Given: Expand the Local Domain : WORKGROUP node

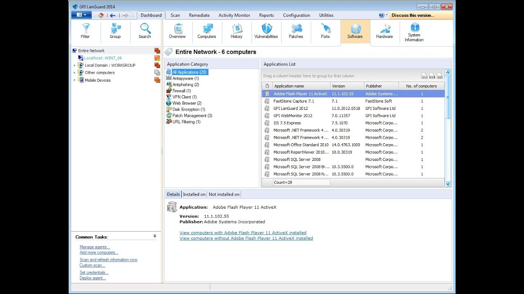Looking at the screenshot, I should coord(75,65).
